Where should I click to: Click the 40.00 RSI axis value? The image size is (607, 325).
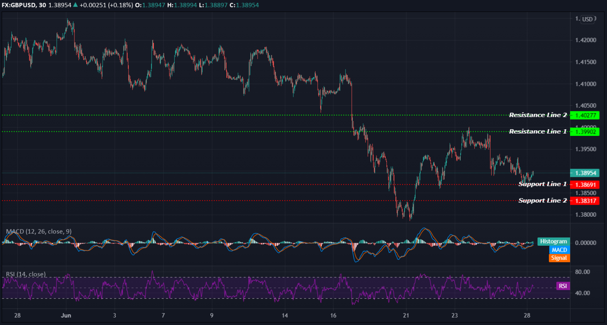pyautogui.click(x=582, y=293)
